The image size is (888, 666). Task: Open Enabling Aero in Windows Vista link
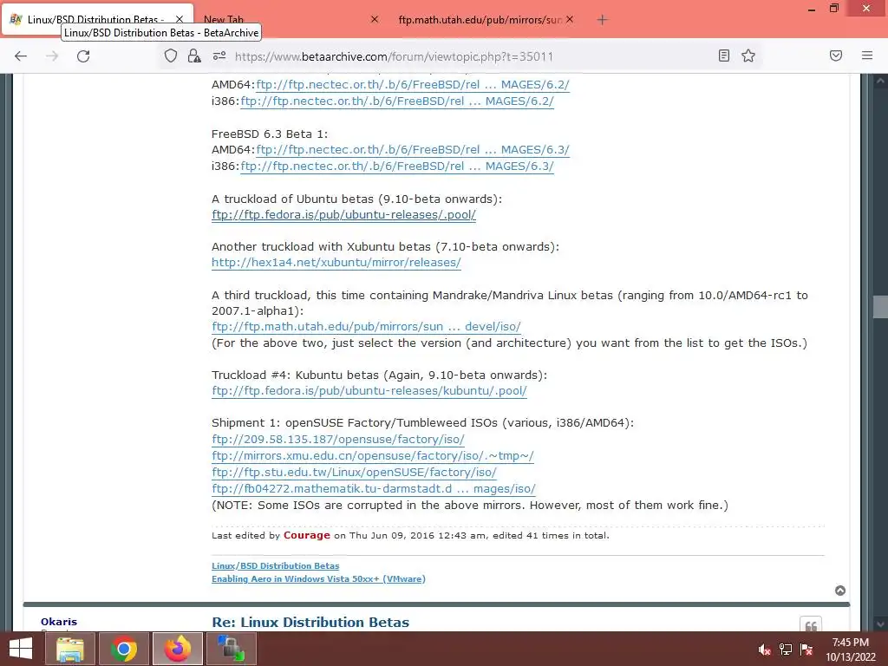pos(318,578)
